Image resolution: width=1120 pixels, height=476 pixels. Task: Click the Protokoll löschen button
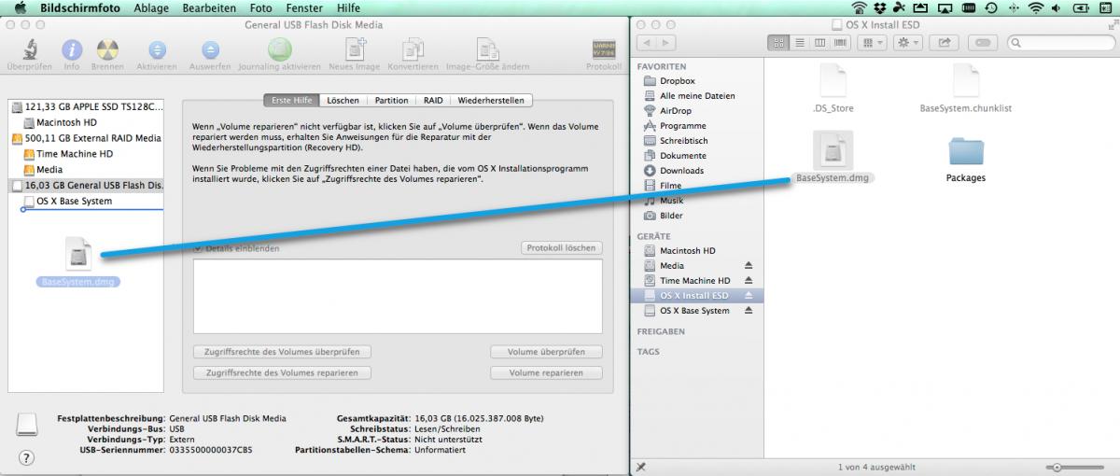click(561, 248)
